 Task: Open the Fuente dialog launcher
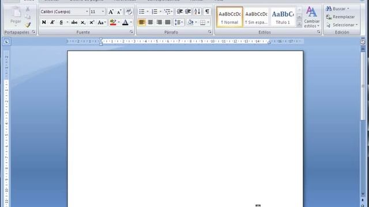pyautogui.click(x=131, y=32)
